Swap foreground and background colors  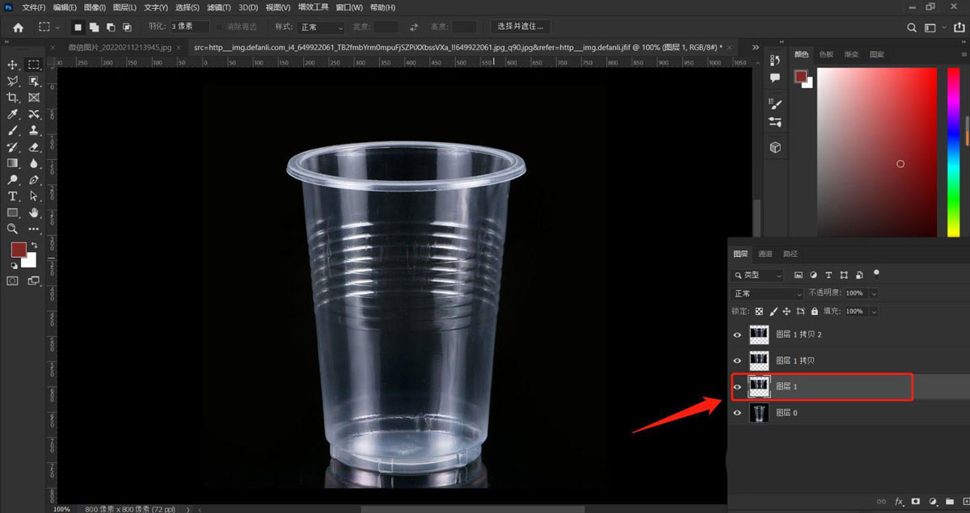34,245
